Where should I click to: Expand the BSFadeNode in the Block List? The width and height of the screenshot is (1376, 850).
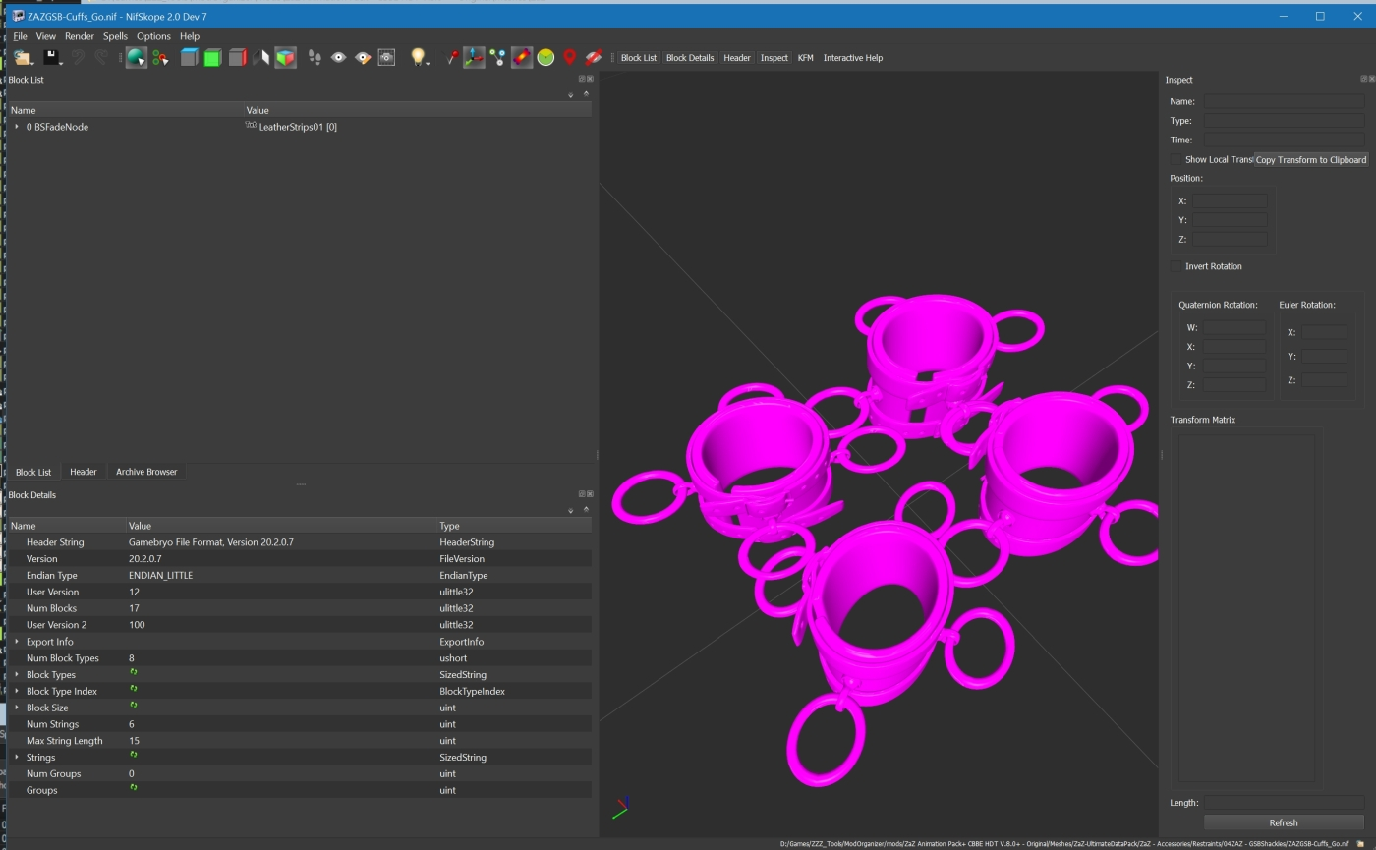click(x=16, y=127)
